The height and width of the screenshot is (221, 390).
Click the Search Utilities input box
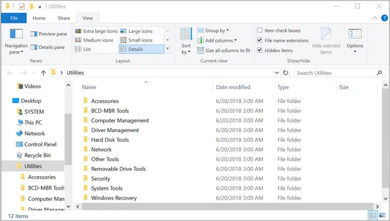pos(336,72)
